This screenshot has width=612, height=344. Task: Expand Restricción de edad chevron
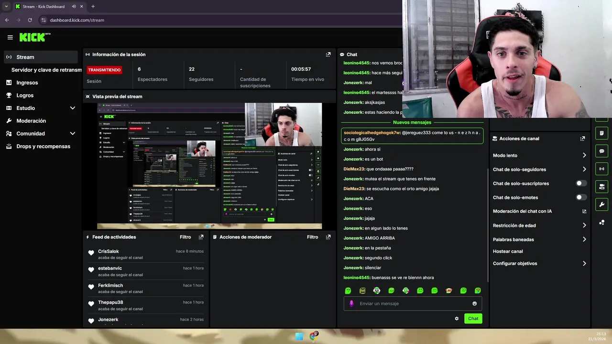584,226
